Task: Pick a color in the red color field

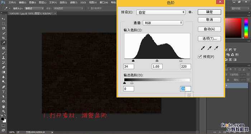Action: point(233,28)
